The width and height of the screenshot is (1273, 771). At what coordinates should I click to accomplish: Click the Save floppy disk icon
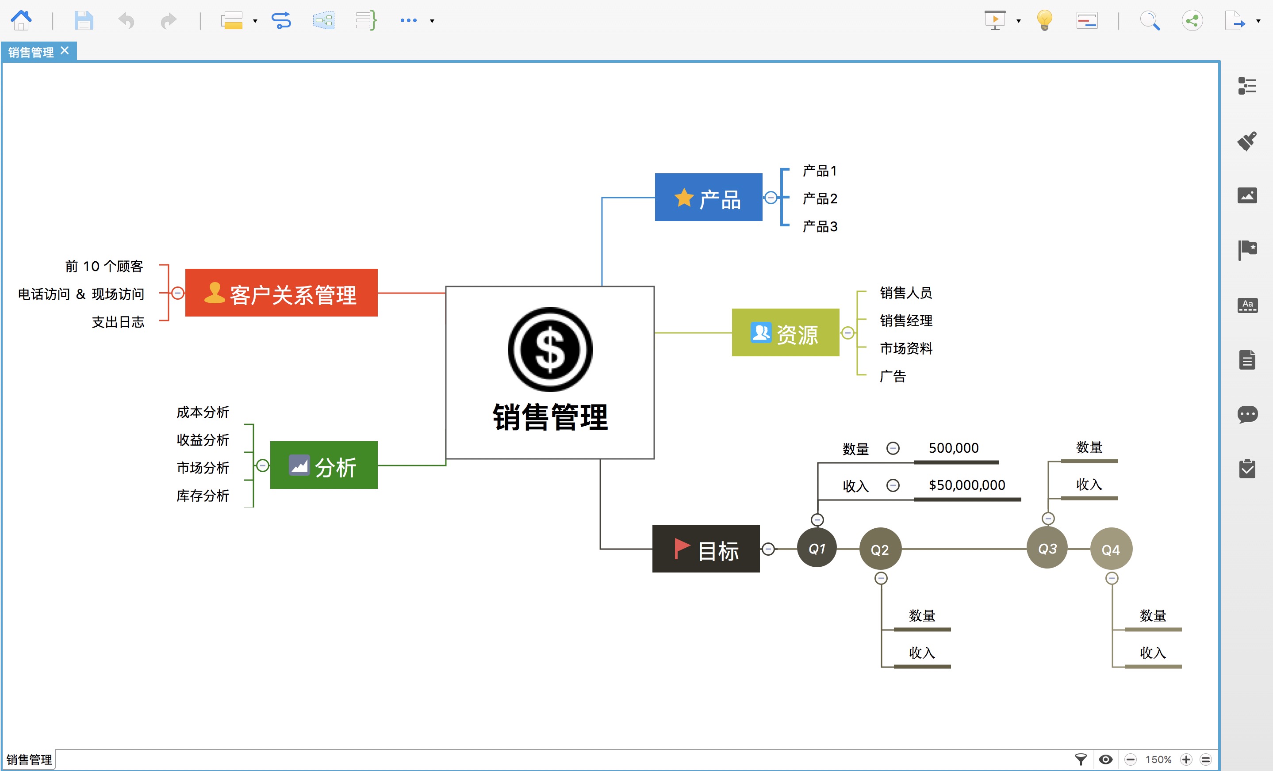pyautogui.click(x=83, y=21)
